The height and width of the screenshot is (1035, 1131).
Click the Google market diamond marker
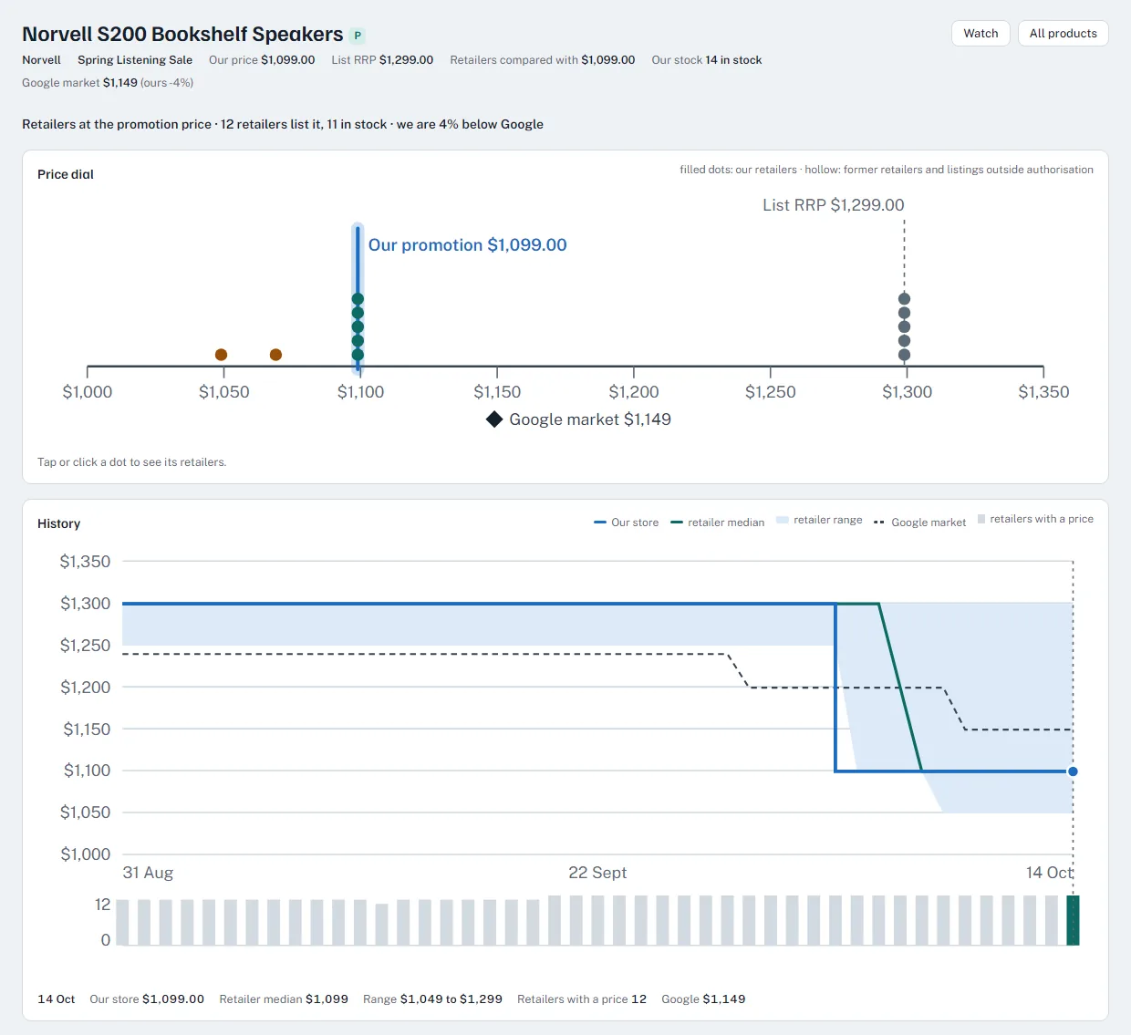tap(494, 419)
